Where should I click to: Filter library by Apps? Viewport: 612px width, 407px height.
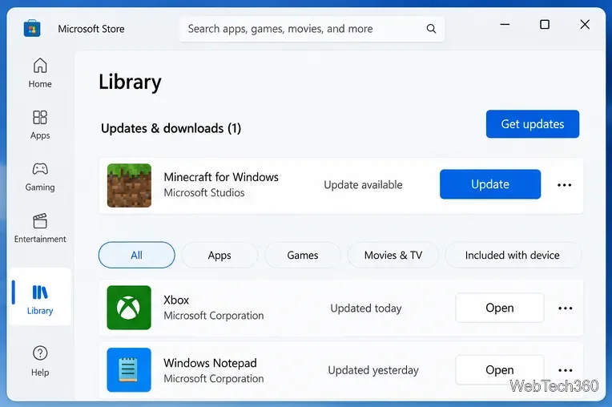tap(219, 255)
